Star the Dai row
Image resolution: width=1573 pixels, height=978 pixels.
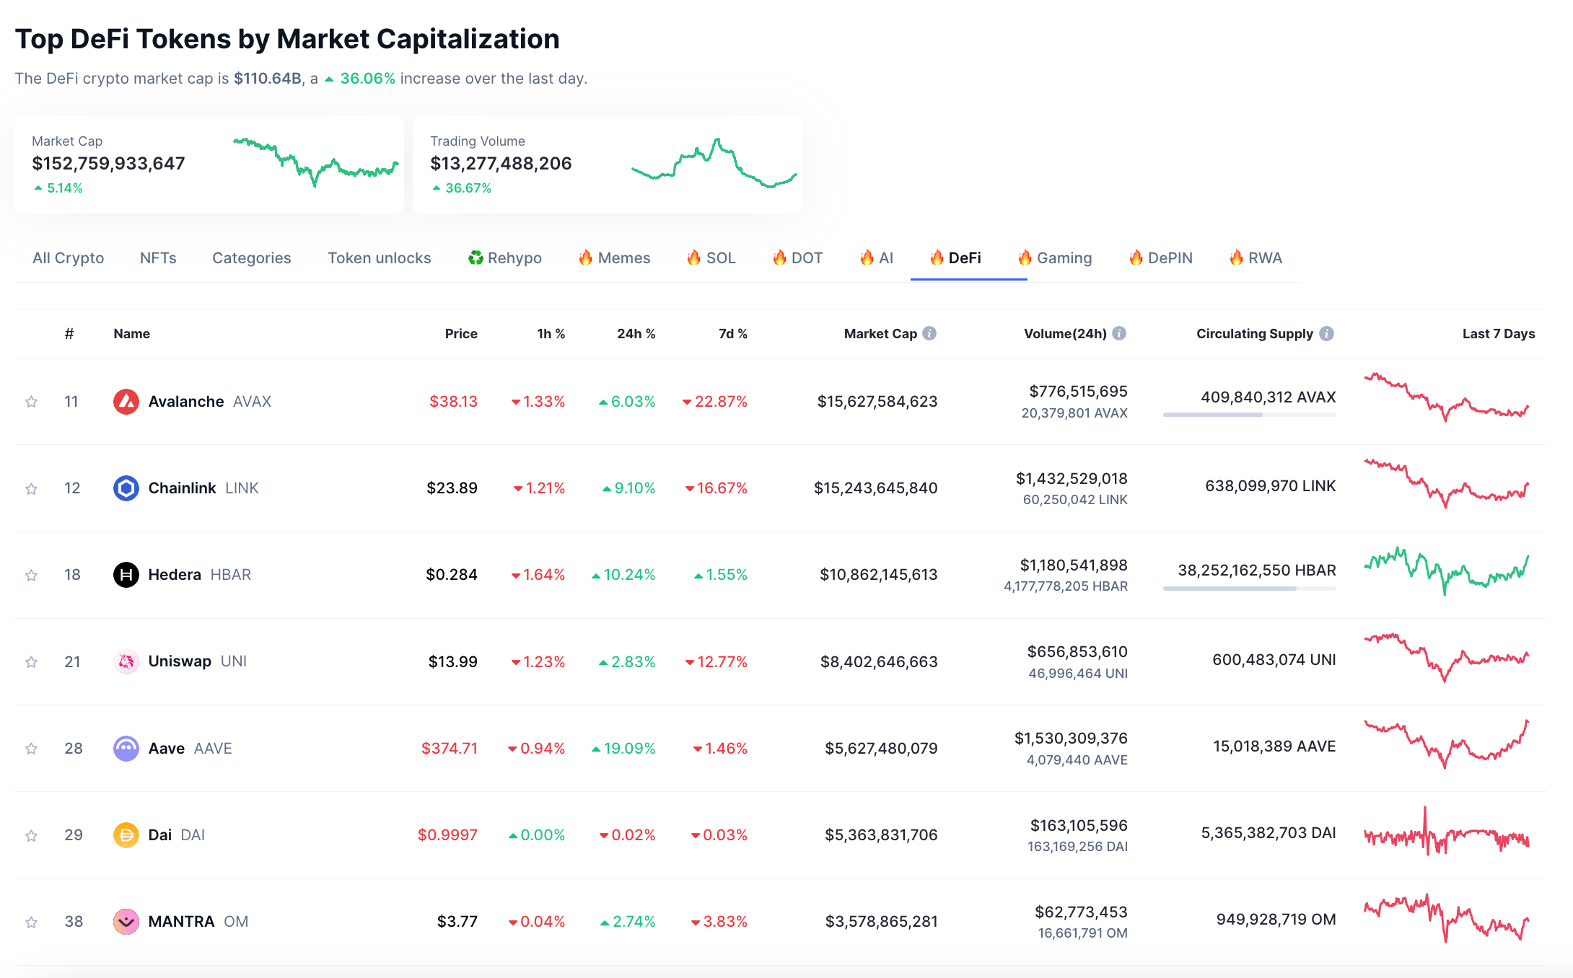[31, 836]
